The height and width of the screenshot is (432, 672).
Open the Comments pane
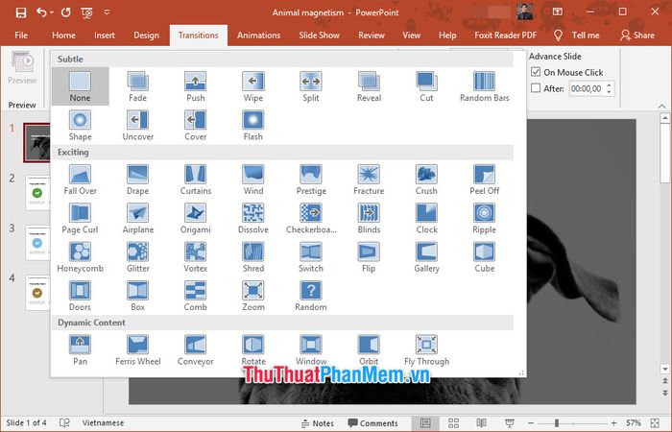click(372, 423)
